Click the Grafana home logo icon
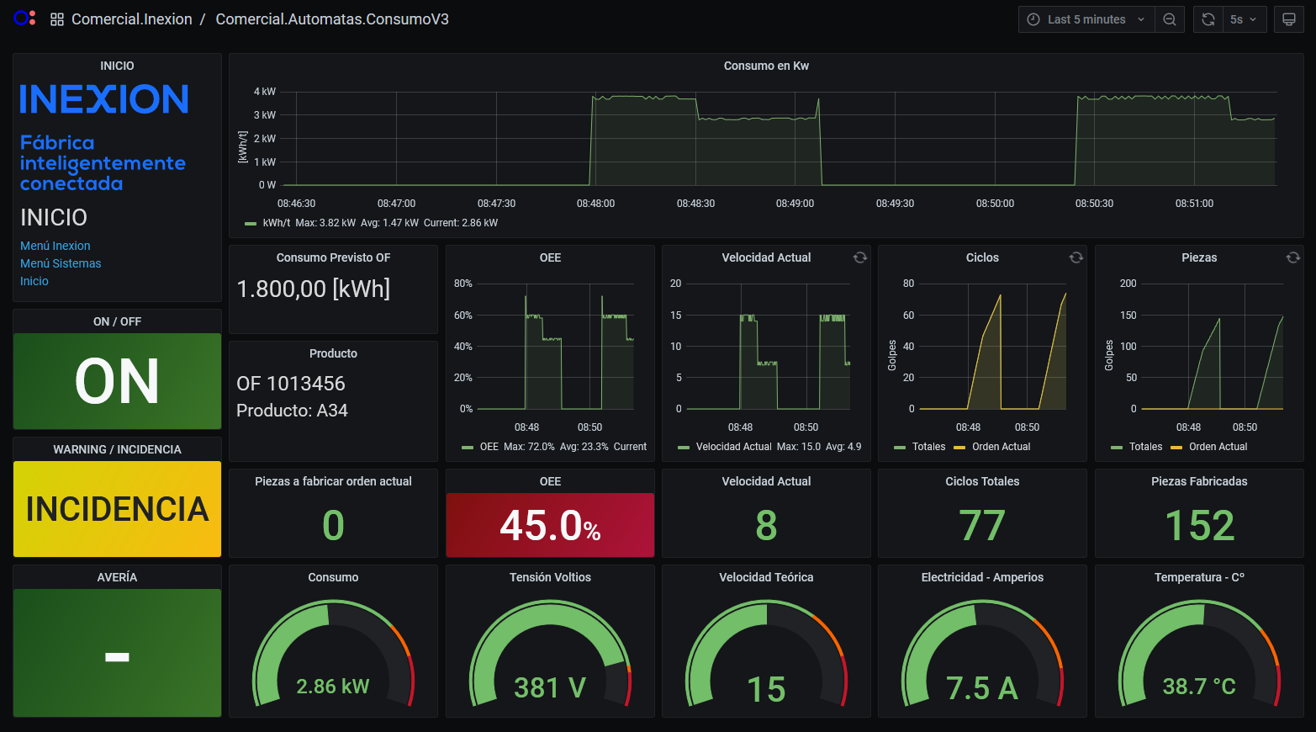The image size is (1316, 732). click(24, 18)
